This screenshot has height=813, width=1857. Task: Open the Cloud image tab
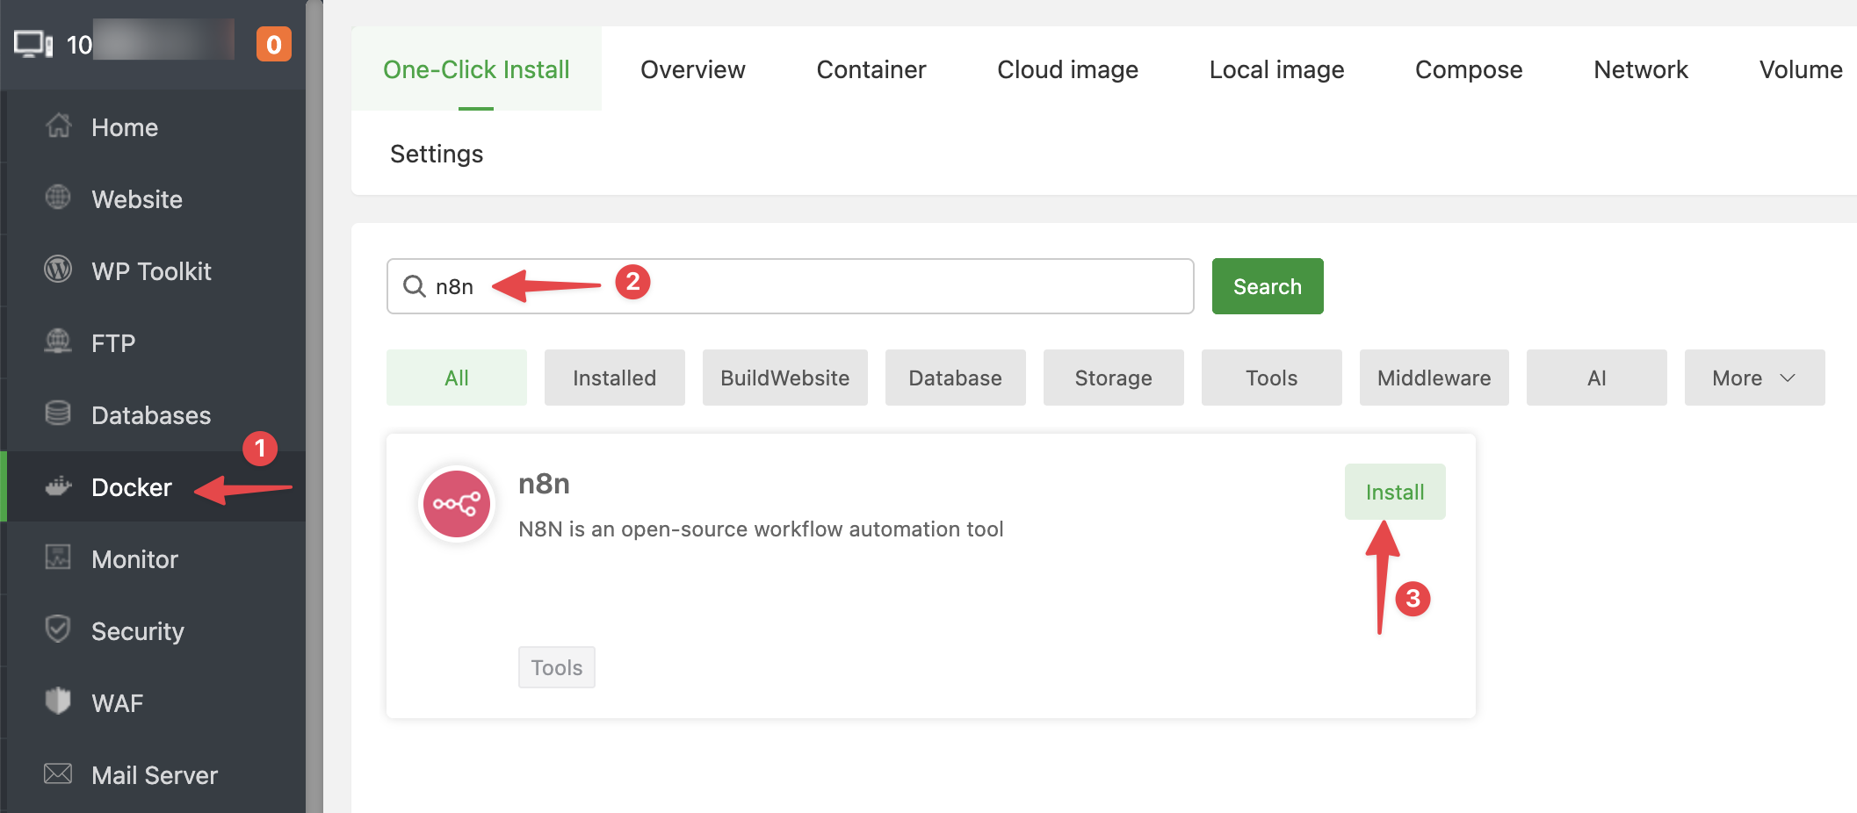point(1067,69)
